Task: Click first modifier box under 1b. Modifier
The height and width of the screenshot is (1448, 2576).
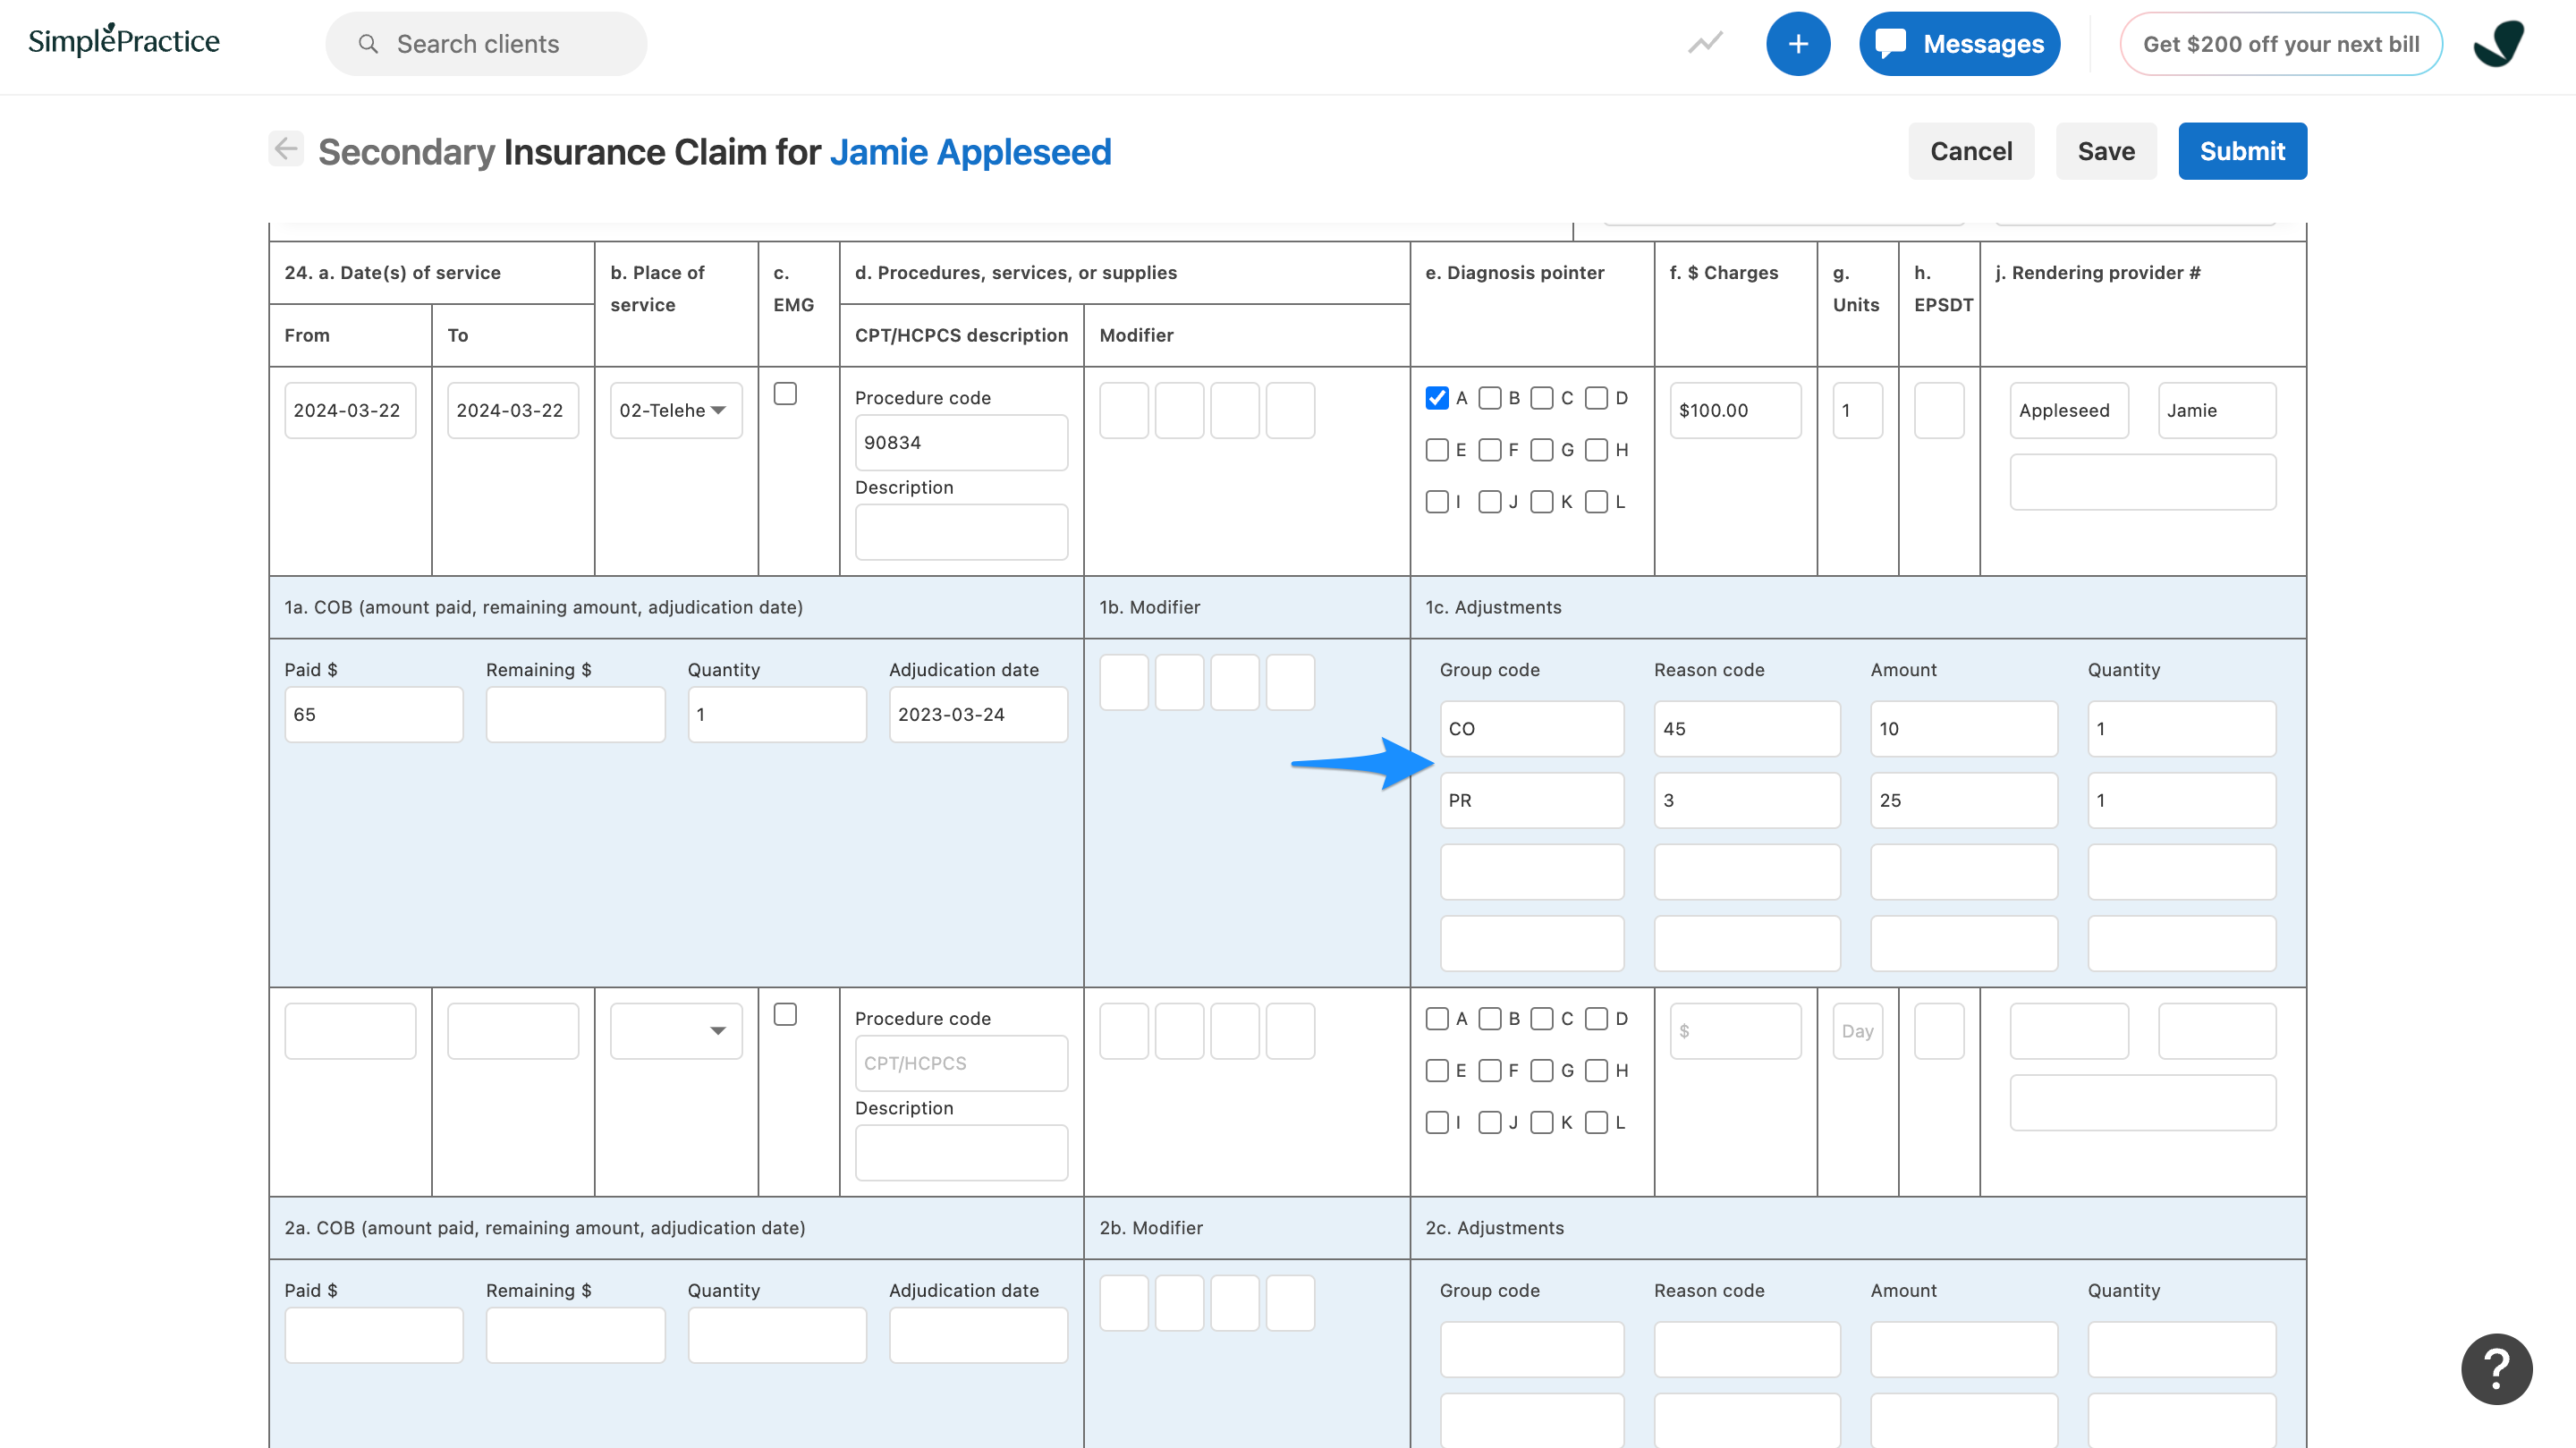Action: click(1124, 682)
